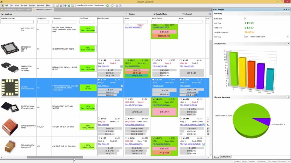Click edit icon beside Avnet TACL106M010XTA/BKN
This screenshot has height=163, width=291.
pos(203,144)
